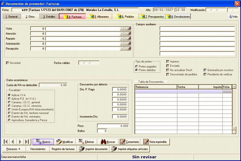Expand the Atención dropdown arrow
The height and width of the screenshot is (161, 241).
122,34
